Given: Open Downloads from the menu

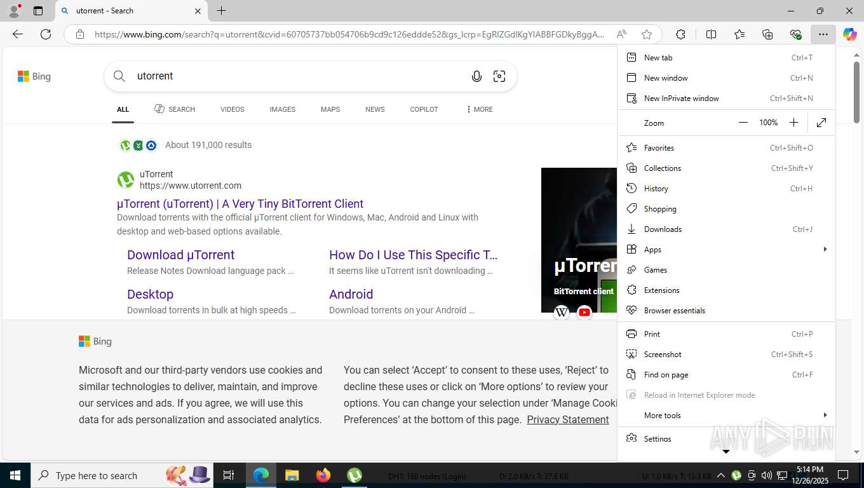Looking at the screenshot, I should [726, 229].
